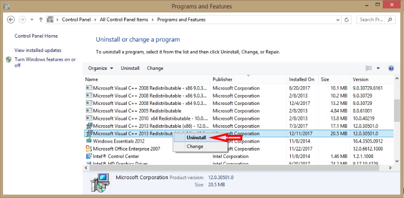Viewport: 404px width, 198px height.
Task: Minimize the Programs and Features window
Action: [365, 4]
